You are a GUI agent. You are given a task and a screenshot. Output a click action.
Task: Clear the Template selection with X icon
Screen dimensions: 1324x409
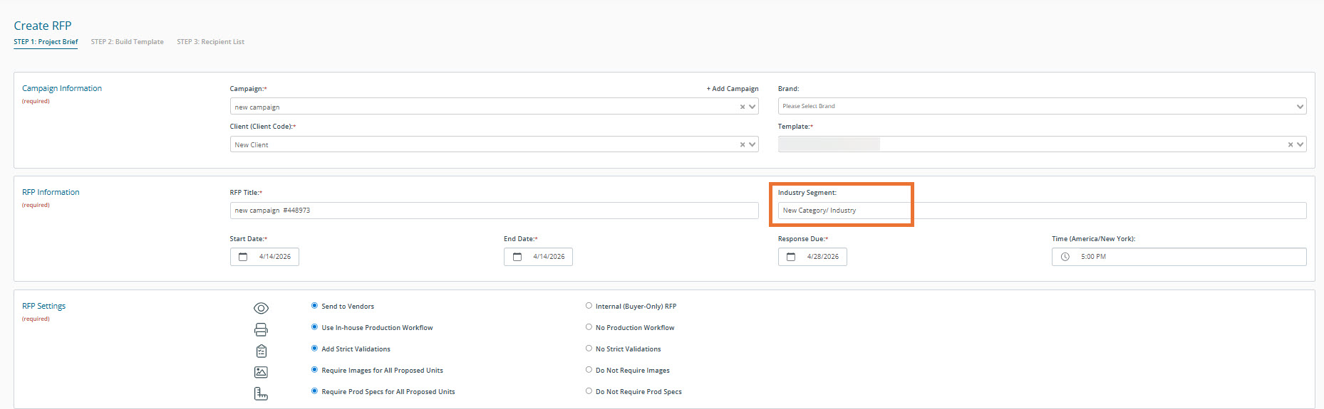[1290, 144]
